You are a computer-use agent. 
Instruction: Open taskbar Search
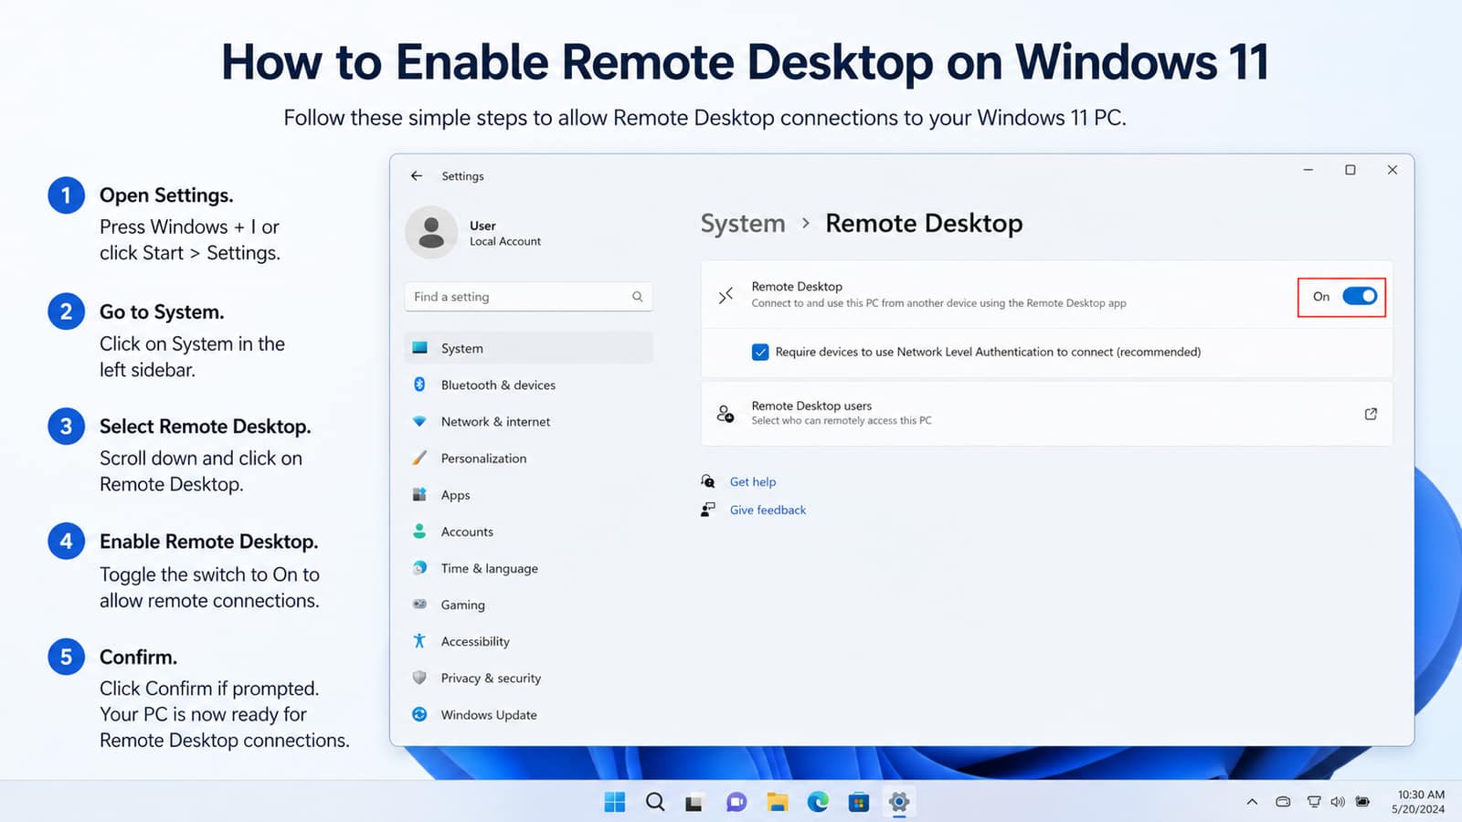(x=655, y=802)
